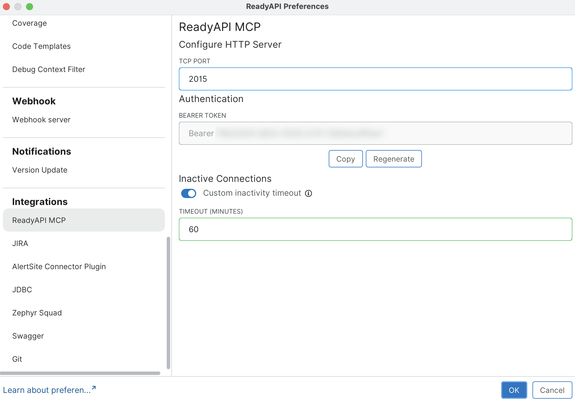575x401 pixels.
Task: Click the Bearer Token field
Action: (x=375, y=133)
